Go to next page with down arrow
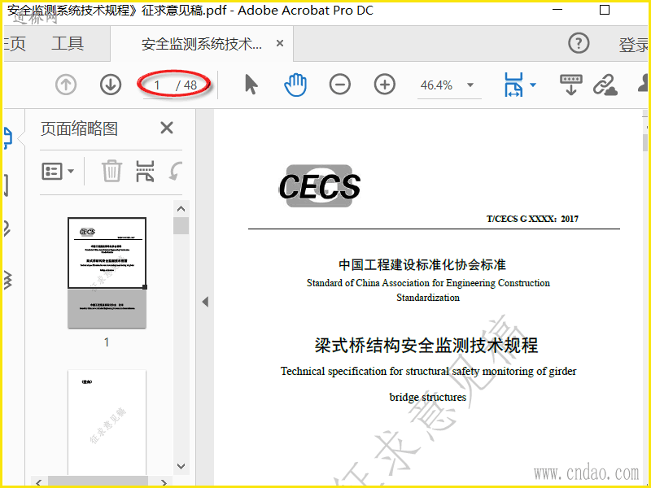The height and width of the screenshot is (488, 651). click(111, 85)
